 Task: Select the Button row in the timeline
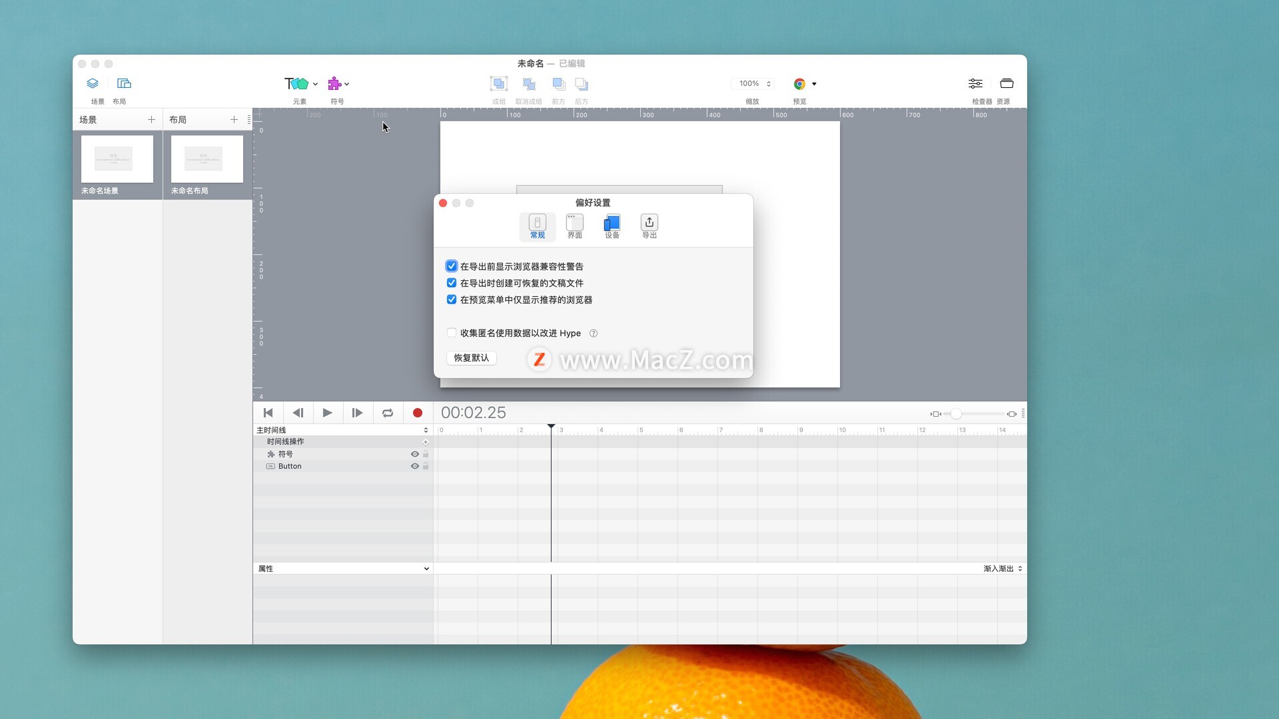[343, 466]
